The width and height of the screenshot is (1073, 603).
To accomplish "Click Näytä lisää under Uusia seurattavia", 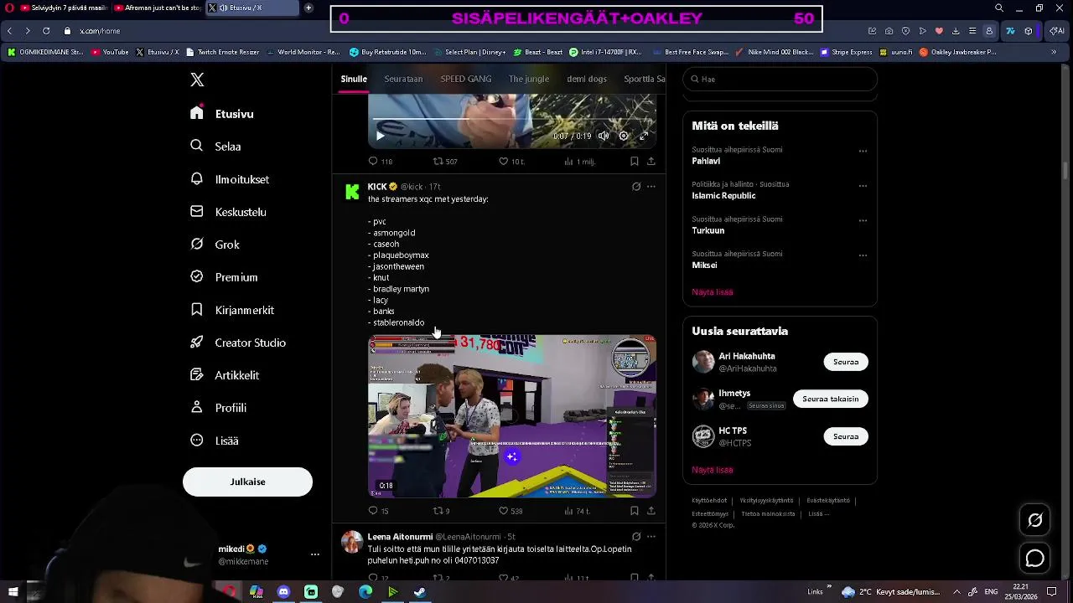I will [x=713, y=470].
